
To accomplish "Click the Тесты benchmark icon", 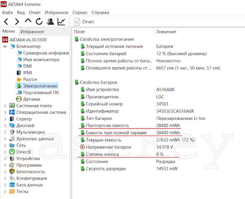I will [x=12, y=191].
